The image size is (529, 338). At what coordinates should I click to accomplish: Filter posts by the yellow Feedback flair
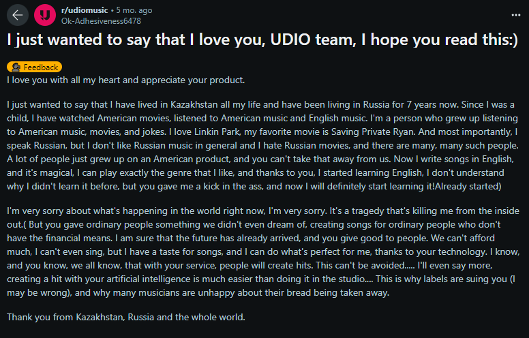[x=34, y=67]
